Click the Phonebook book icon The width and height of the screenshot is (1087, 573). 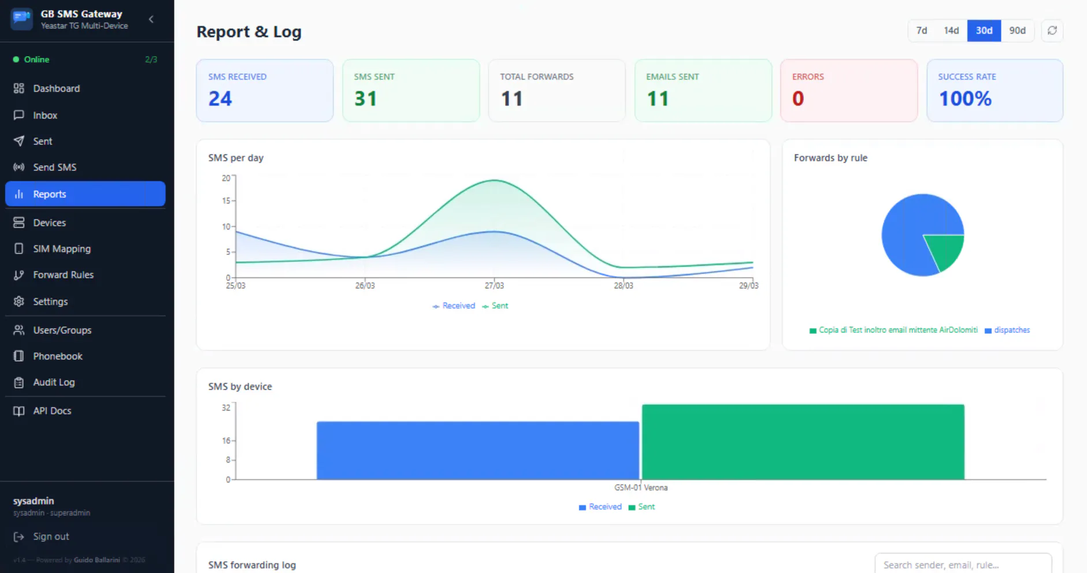pos(19,356)
